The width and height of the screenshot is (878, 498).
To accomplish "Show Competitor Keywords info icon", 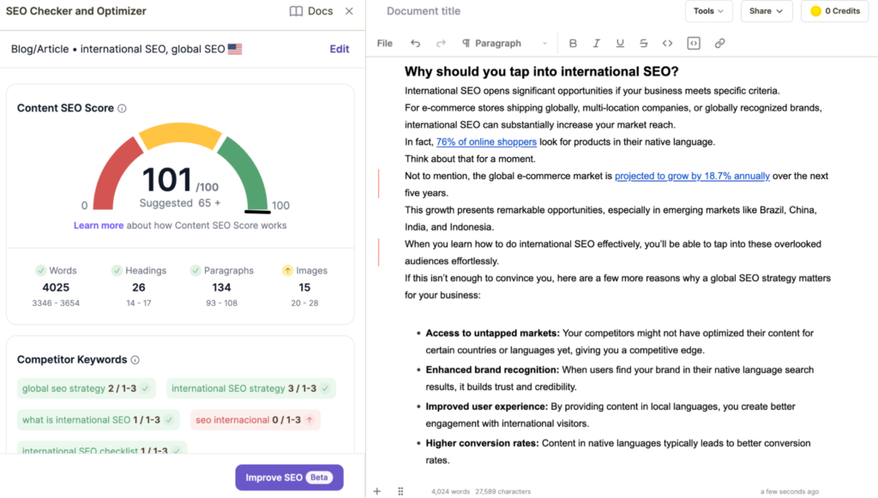I will tap(135, 360).
